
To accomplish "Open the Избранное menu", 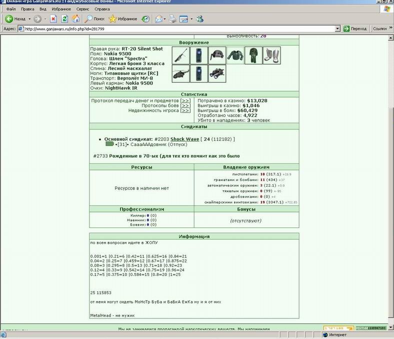I will tap(61, 9).
